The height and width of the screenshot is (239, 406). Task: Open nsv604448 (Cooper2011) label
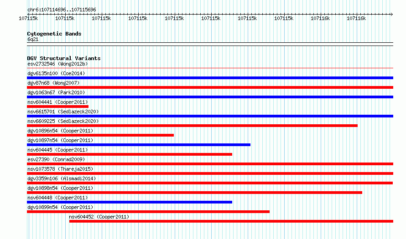(57, 198)
